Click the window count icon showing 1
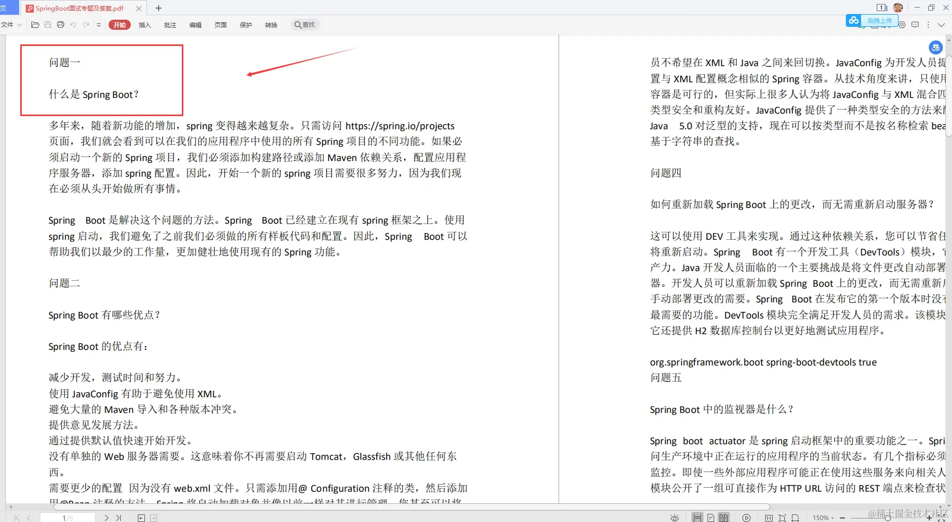 882,8
